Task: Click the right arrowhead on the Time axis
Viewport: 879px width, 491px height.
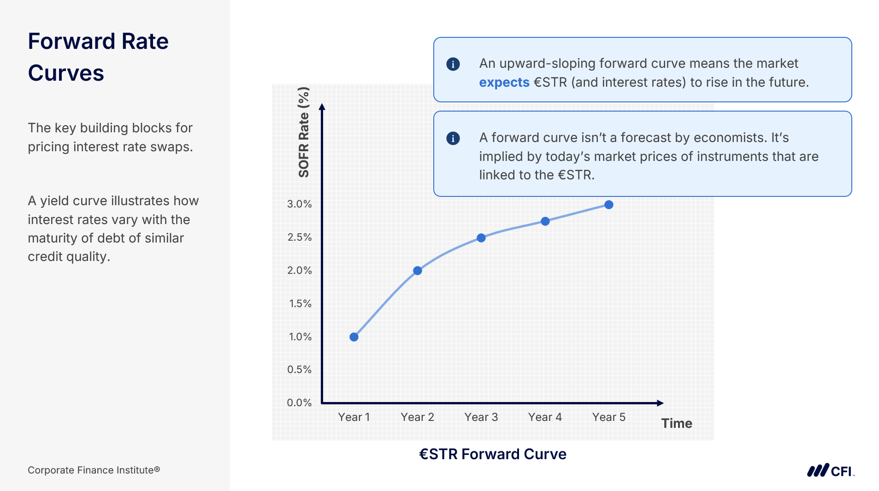Action: (x=660, y=403)
